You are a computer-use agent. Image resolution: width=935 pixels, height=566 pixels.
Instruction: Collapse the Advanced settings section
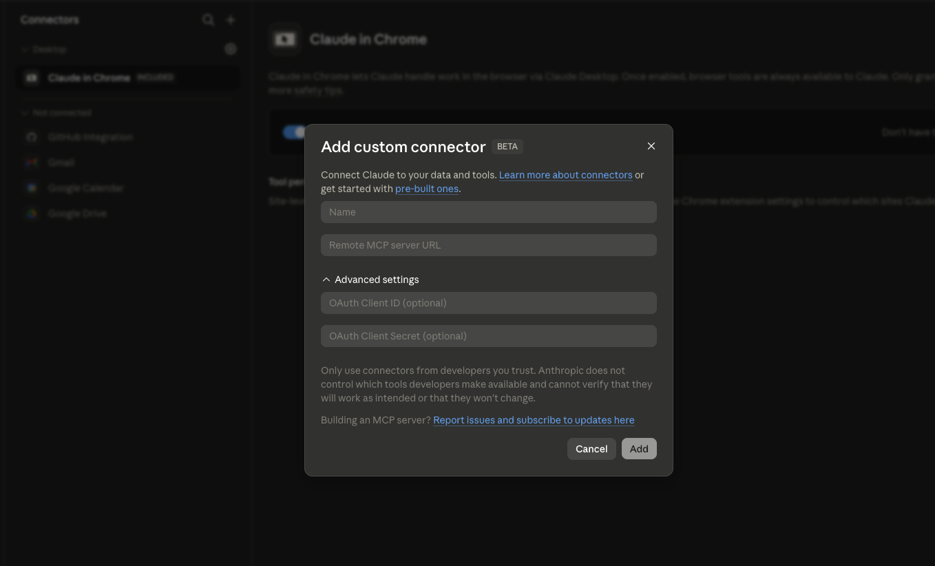pos(370,280)
